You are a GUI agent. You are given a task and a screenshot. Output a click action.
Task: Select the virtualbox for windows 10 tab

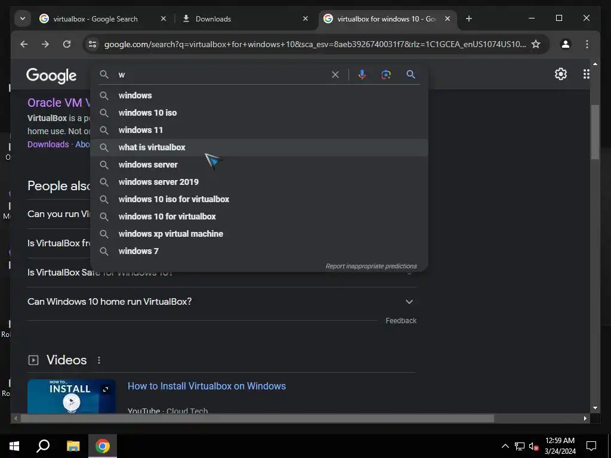386,18
